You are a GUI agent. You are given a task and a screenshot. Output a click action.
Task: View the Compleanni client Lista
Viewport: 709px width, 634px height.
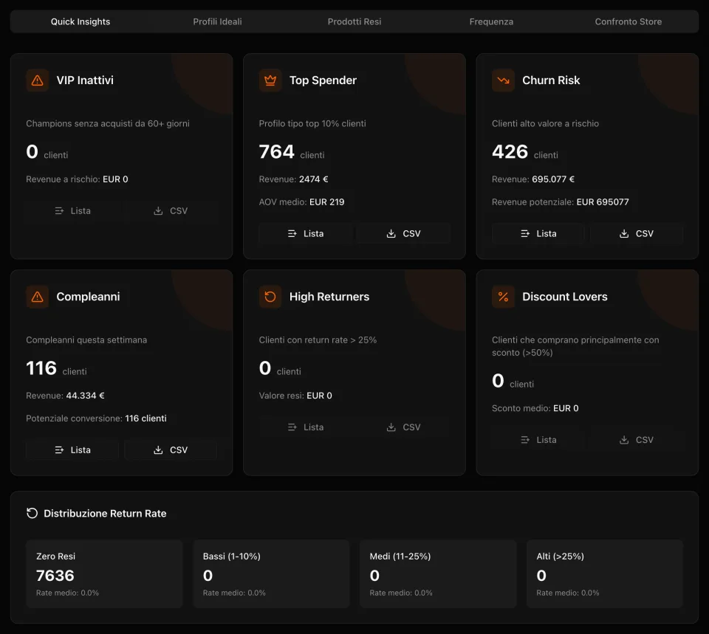point(73,450)
